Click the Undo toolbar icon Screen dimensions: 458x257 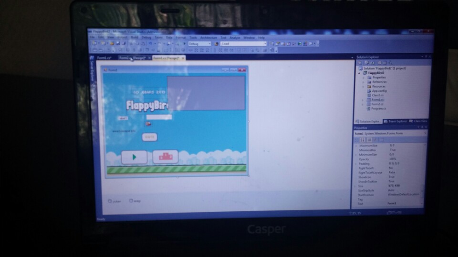tap(150, 44)
